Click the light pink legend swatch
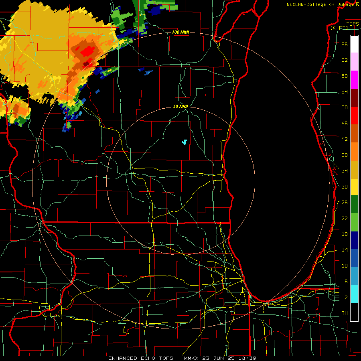Viewport: 361px width, 361px height. 354,61
